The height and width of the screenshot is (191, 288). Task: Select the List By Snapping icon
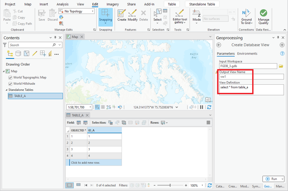pos(43,53)
